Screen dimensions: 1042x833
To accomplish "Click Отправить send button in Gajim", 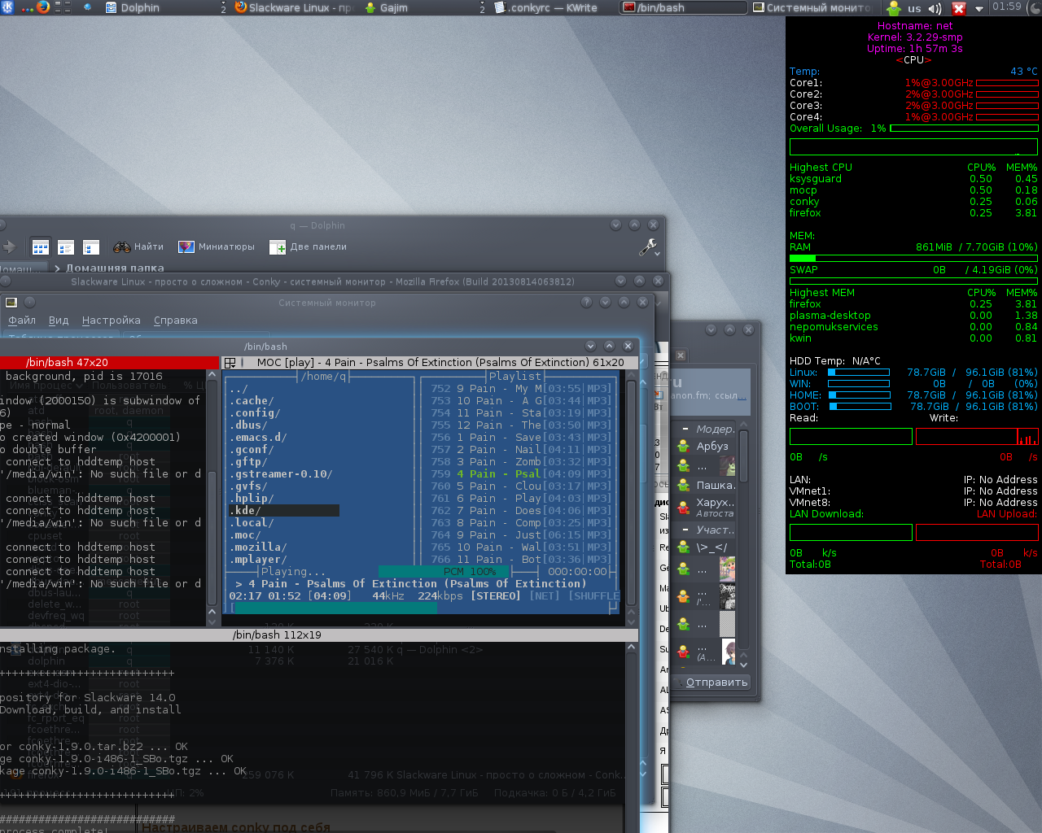I will click(x=711, y=683).
